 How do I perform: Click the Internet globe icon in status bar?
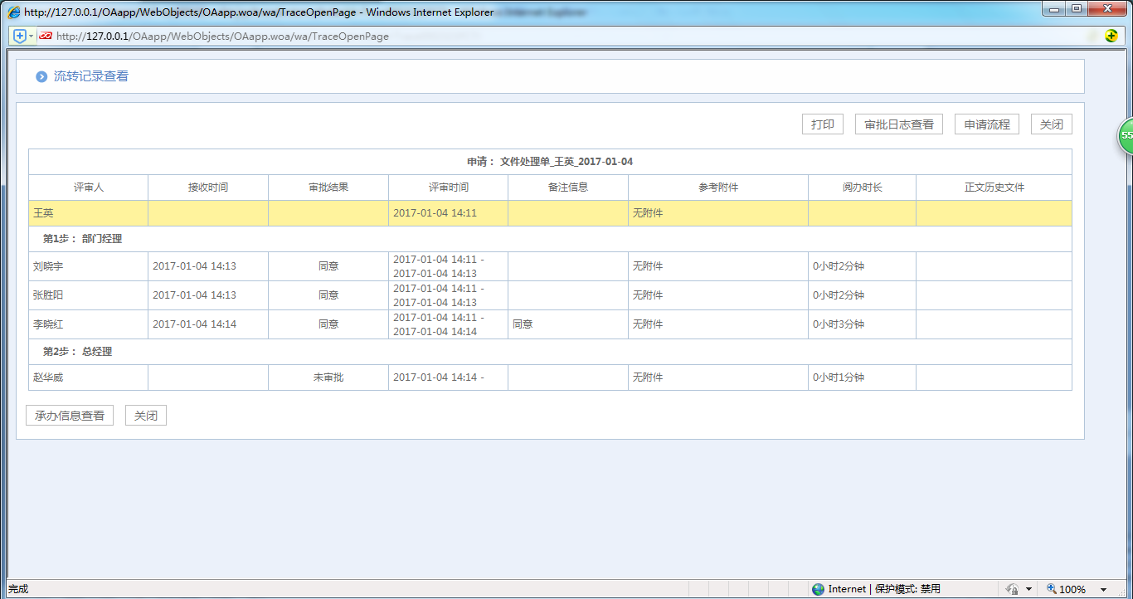[x=819, y=589]
